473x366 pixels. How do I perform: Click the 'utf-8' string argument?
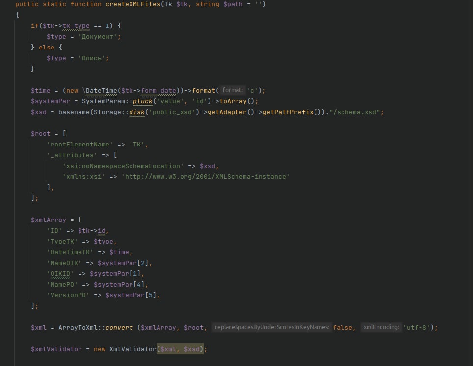(x=417, y=328)
